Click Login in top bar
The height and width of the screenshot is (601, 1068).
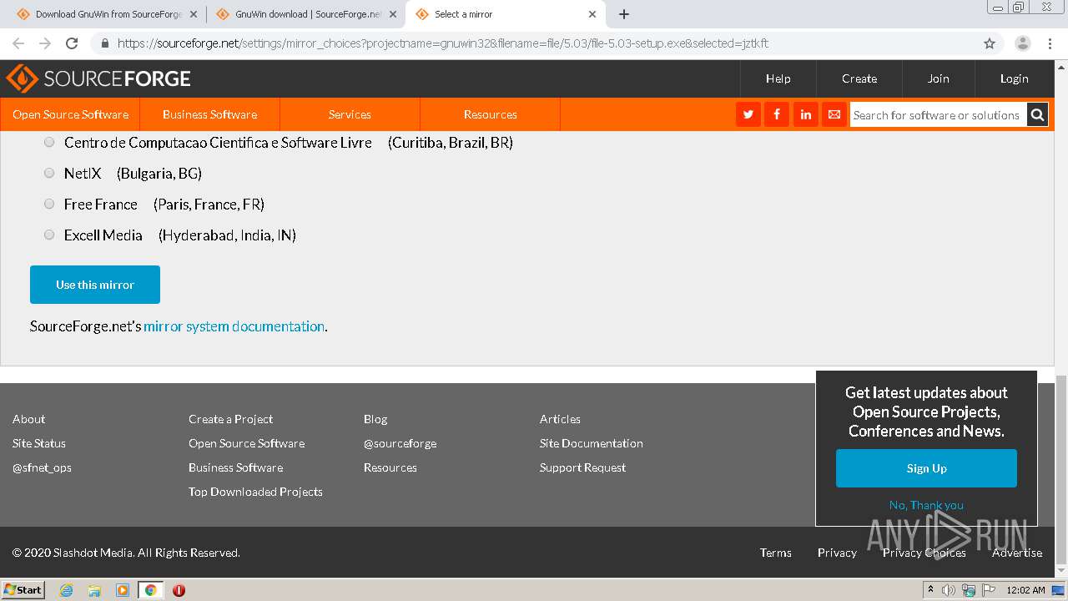coord(1015,78)
